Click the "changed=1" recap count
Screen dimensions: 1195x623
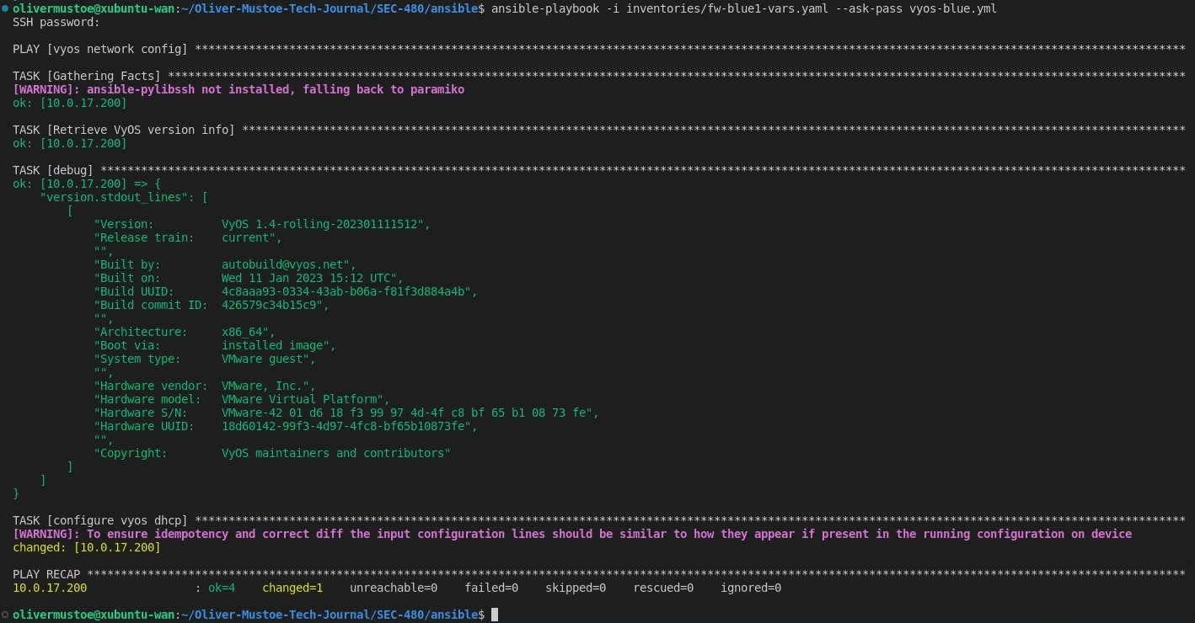click(292, 588)
